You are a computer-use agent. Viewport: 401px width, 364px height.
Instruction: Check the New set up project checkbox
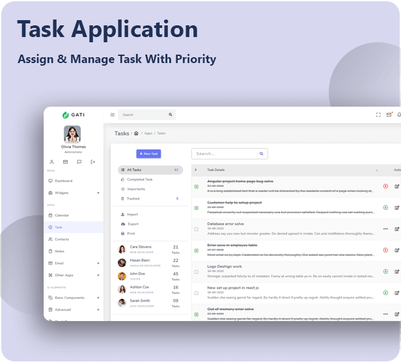[197, 293]
